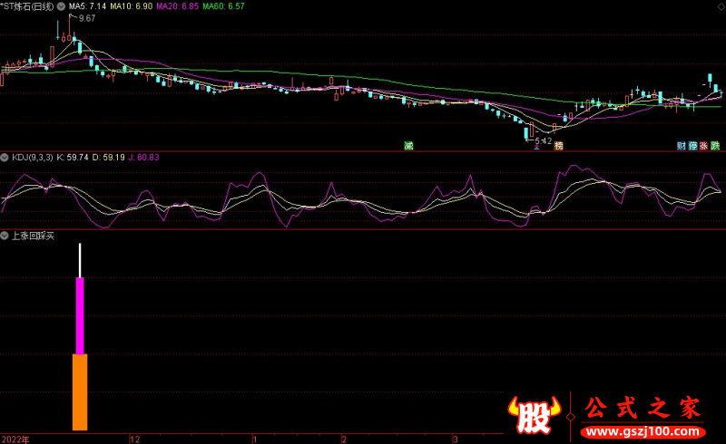Click the red 涨 event icon
This screenshot has height=444, width=726.
tap(703, 145)
